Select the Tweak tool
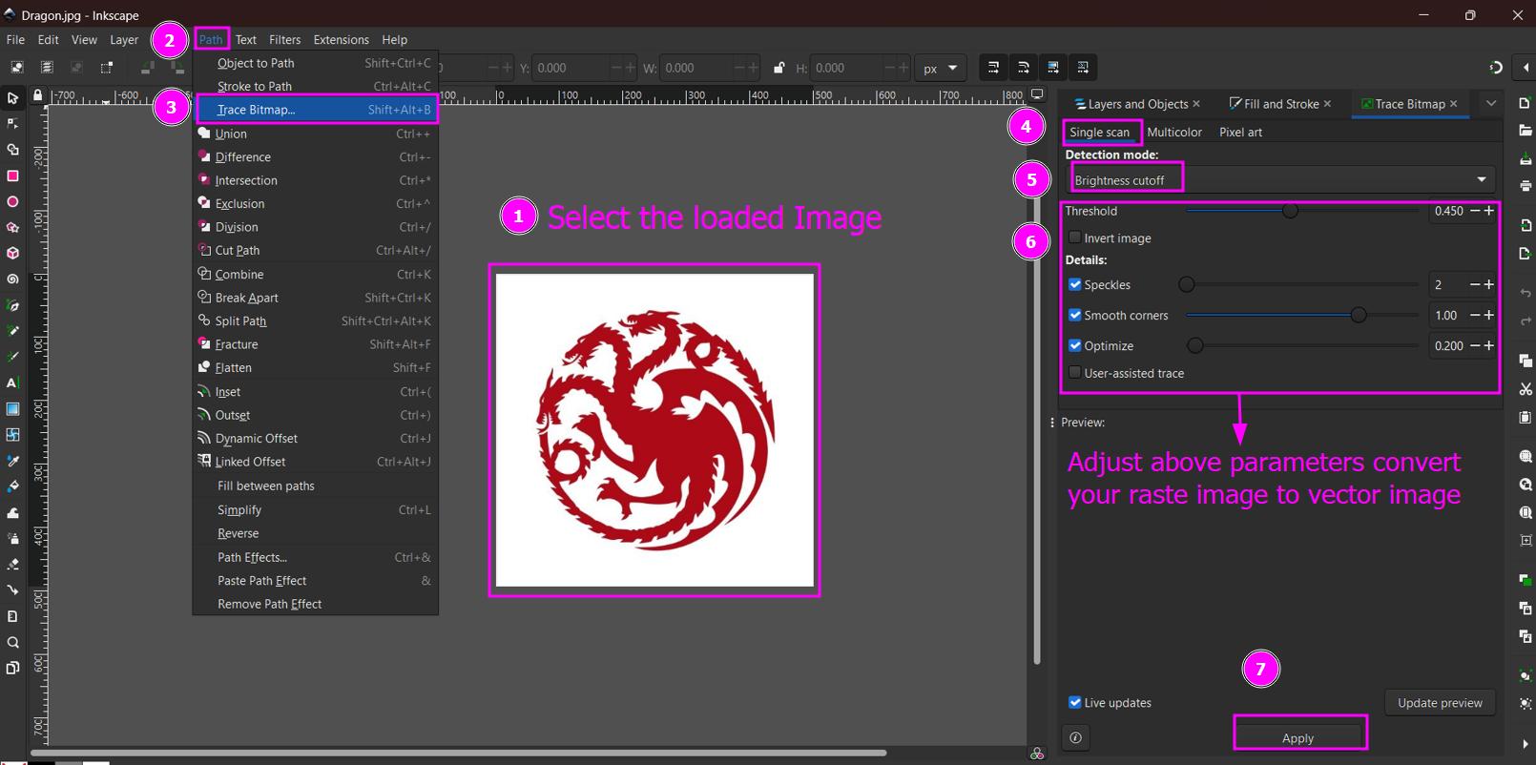 click(x=12, y=512)
